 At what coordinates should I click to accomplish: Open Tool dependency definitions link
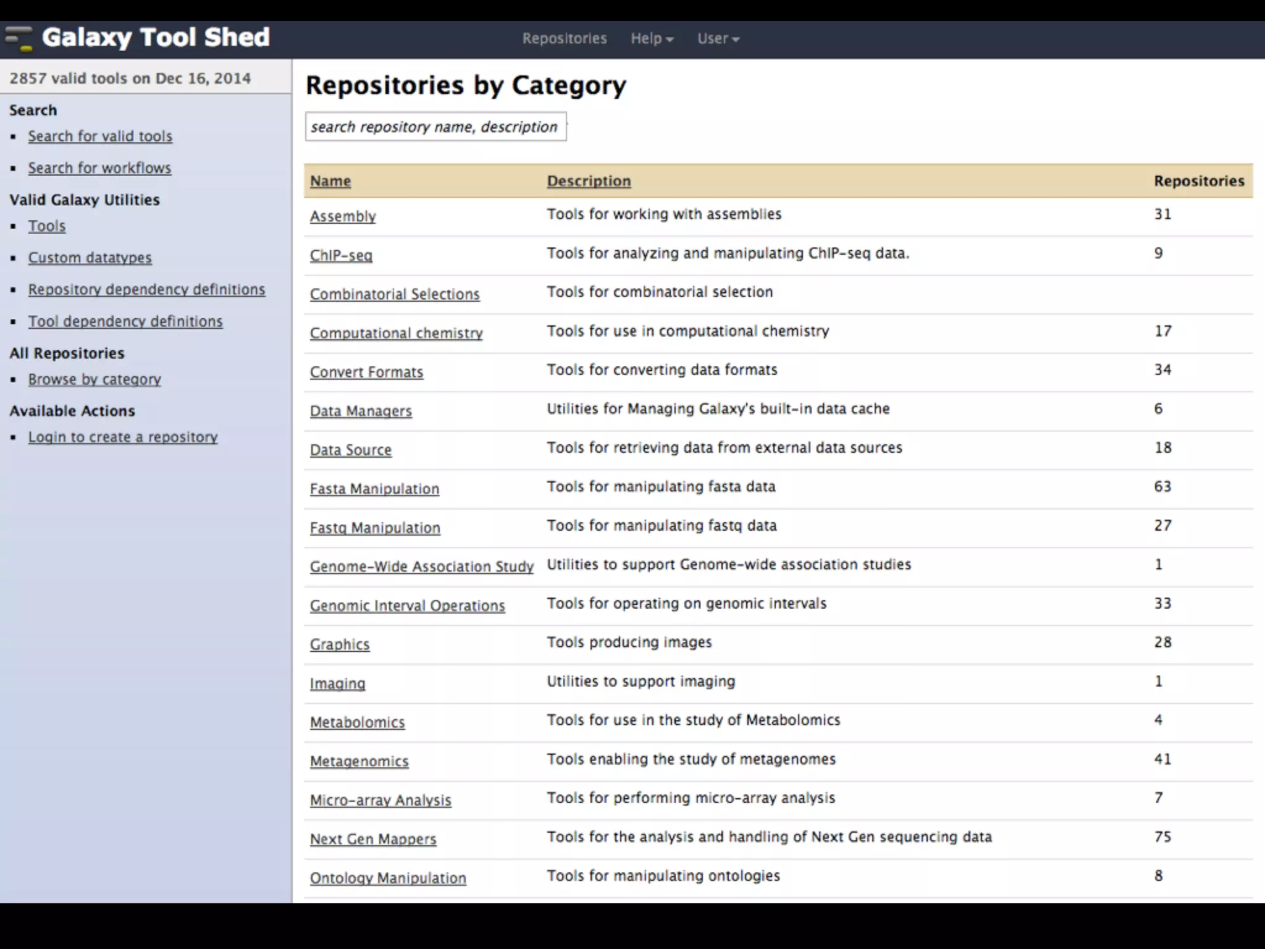[x=125, y=321]
